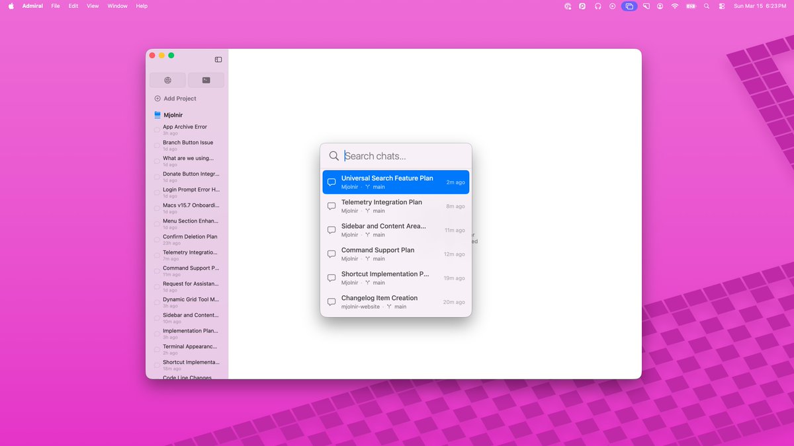
Task: Click chat bubble icon for Sidebar and Content Area result
Action: pyautogui.click(x=331, y=230)
